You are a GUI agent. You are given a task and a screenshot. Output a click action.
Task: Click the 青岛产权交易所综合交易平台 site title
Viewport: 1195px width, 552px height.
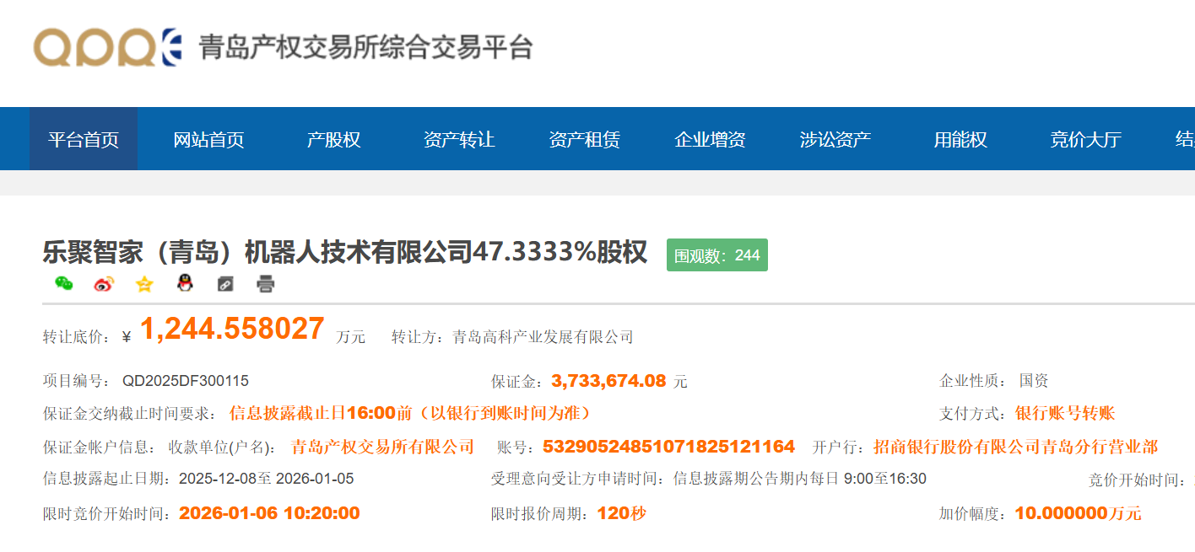(365, 47)
